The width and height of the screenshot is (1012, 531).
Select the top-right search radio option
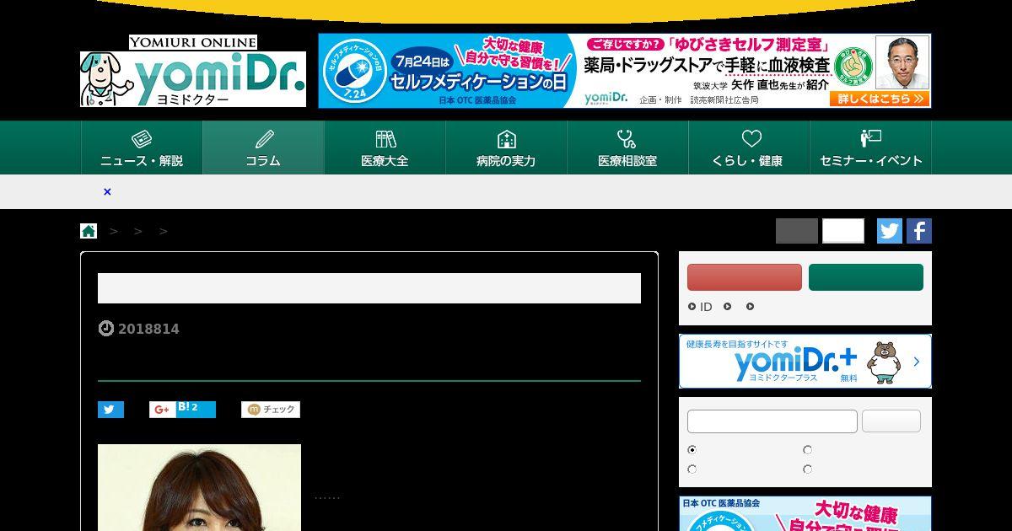[x=807, y=450]
